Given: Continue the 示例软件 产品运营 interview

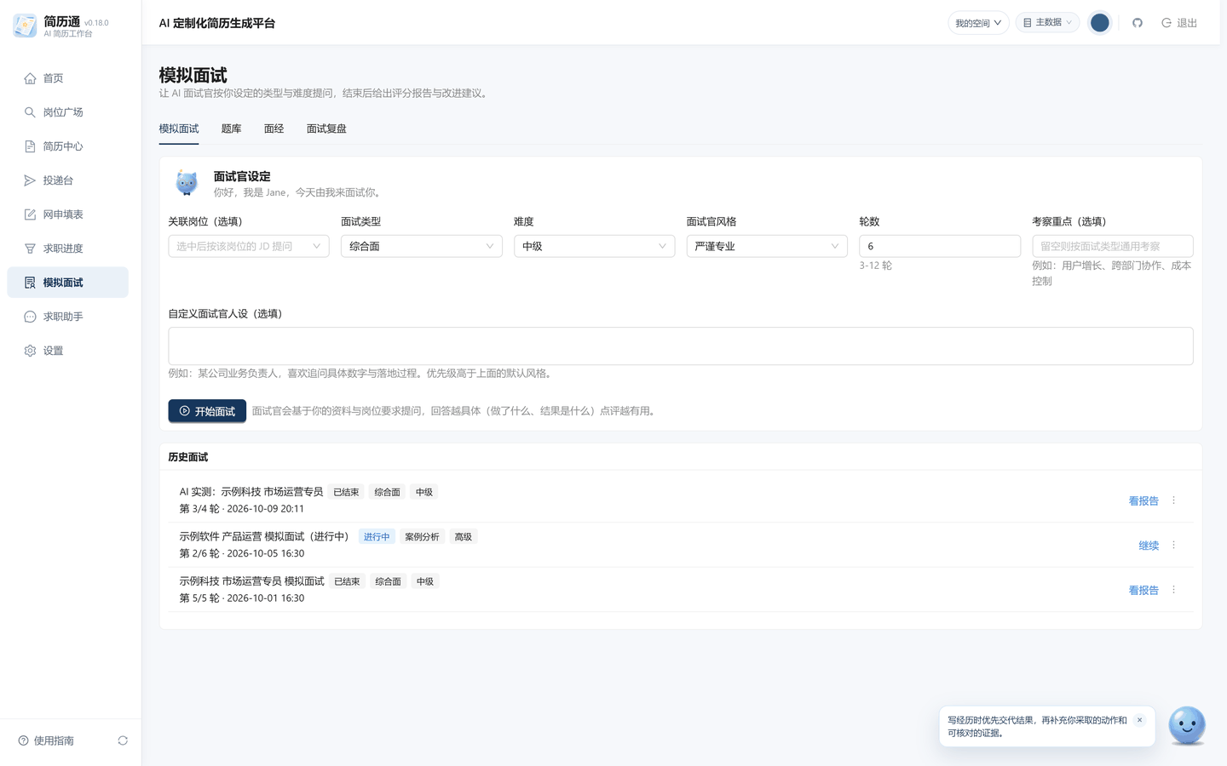Looking at the screenshot, I should pos(1149,546).
